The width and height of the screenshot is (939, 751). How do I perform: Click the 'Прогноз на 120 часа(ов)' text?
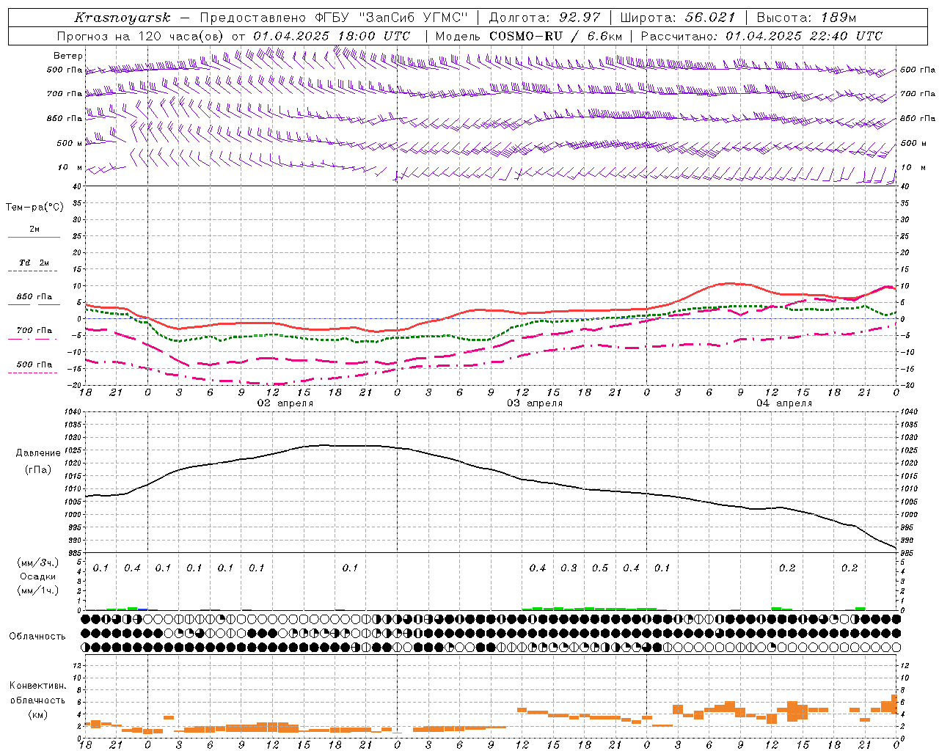click(141, 36)
